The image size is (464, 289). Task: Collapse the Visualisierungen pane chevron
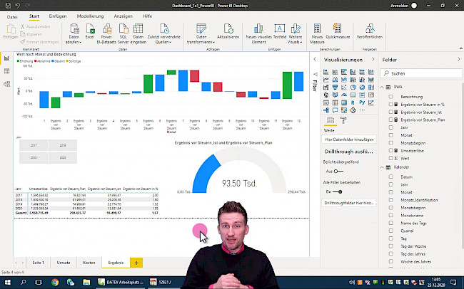(370, 60)
